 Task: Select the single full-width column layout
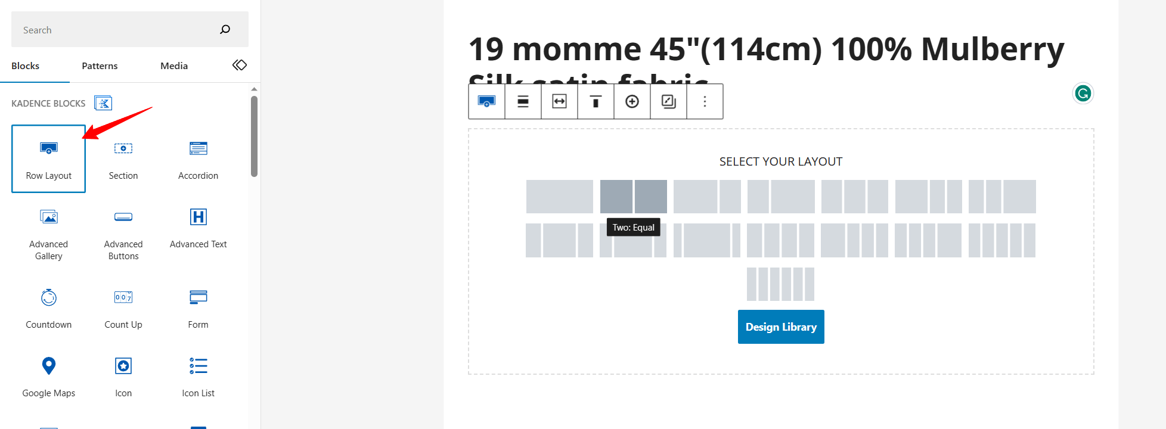point(559,197)
